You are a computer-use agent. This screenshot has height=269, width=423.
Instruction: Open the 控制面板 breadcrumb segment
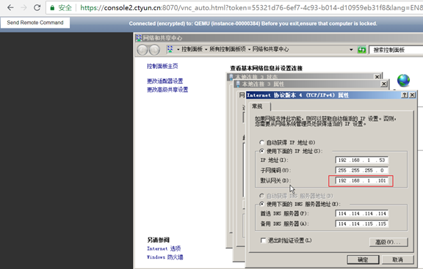pos(192,49)
